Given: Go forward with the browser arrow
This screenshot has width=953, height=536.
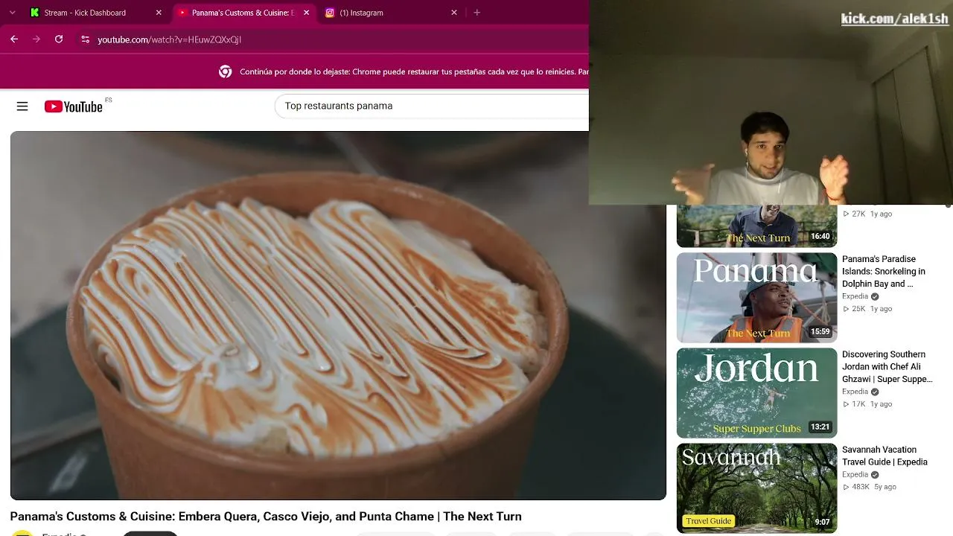Looking at the screenshot, I should pyautogui.click(x=36, y=39).
